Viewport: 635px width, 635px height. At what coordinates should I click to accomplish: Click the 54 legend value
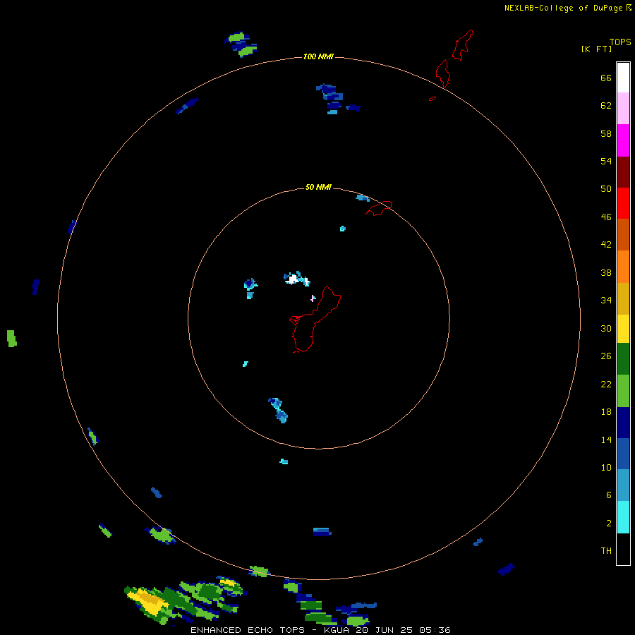pyautogui.click(x=606, y=161)
